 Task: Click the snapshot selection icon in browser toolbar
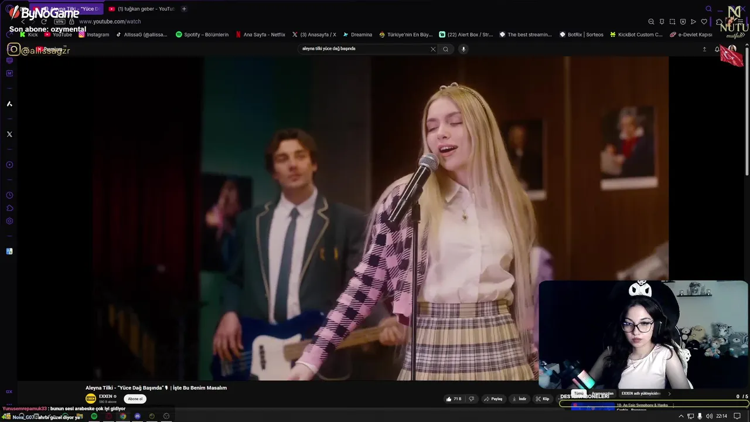click(x=672, y=22)
